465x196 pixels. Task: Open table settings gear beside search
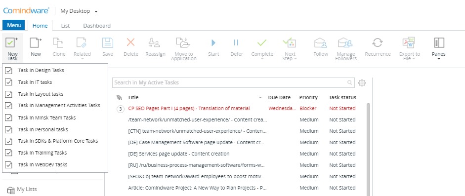coord(362,83)
